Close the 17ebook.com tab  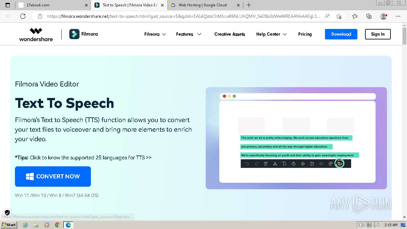point(86,5)
